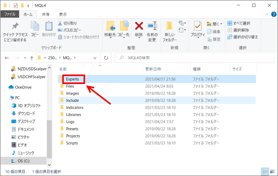Collapse the ribbon using the chevron arrow
The width and height of the screenshot is (278, 176).
267,14
